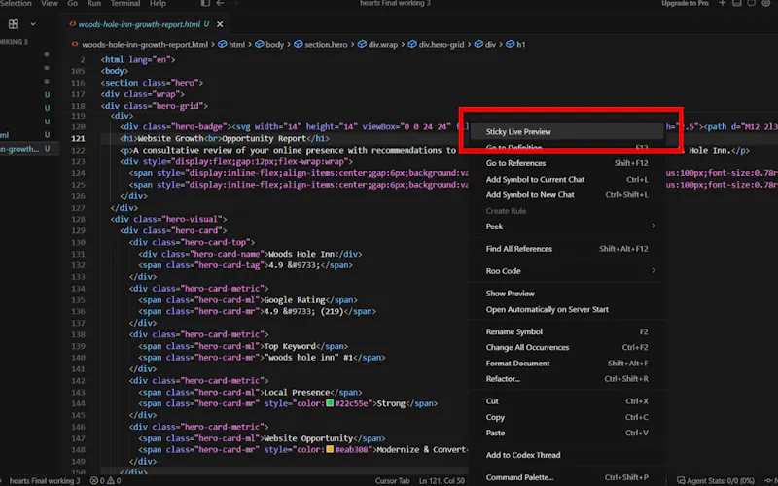Screen dimensions: 778x486
Task: Click the html breadcrumb segment
Action: [231, 44]
